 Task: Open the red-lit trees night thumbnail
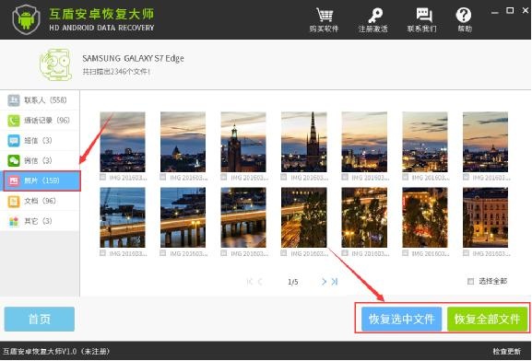(x=425, y=217)
